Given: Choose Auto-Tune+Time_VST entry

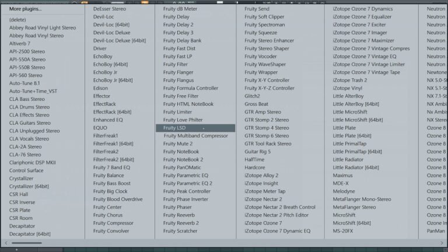Looking at the screenshot, I should tap(33, 91).
